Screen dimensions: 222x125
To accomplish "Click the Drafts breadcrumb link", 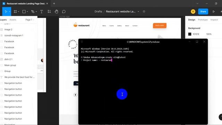I will point(98,11).
